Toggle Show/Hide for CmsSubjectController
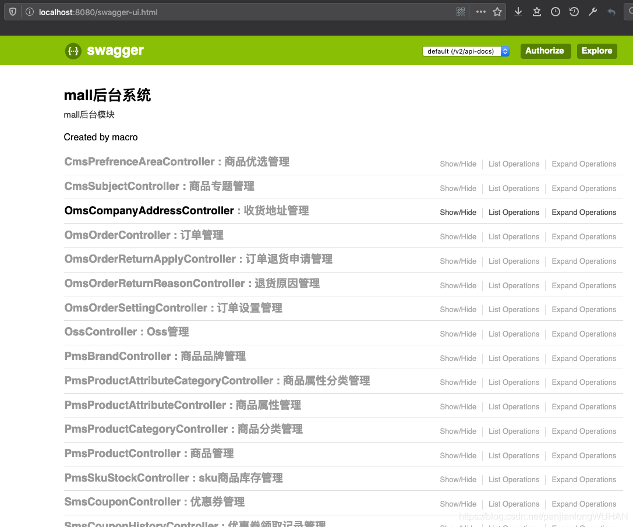 [458, 189]
